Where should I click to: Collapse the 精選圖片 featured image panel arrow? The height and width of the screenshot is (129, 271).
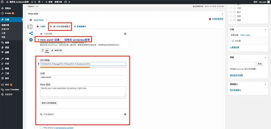pos(265,84)
